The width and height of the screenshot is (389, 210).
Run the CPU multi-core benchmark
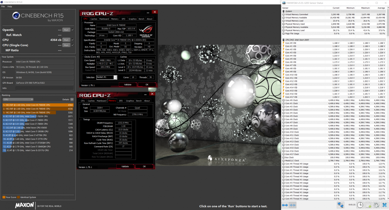point(66,40)
